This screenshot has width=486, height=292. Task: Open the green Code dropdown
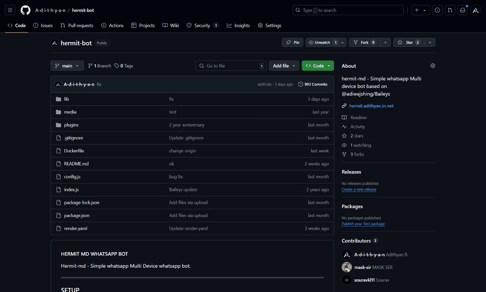[318, 66]
